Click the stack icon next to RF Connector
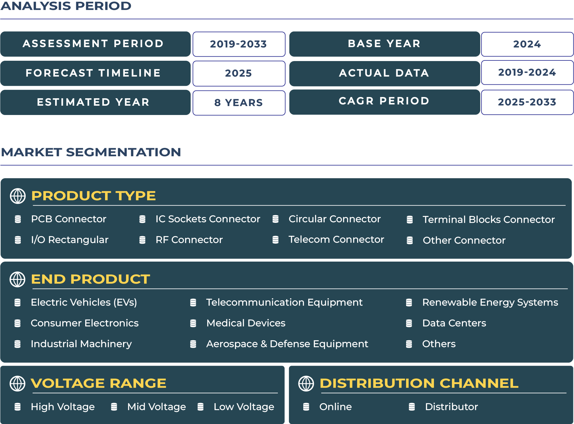 pyautogui.click(x=142, y=240)
